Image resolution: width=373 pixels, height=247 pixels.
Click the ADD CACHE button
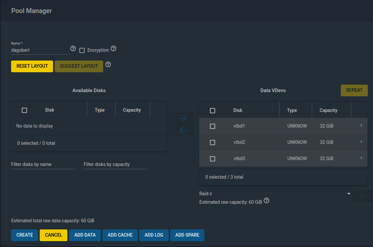point(120,235)
